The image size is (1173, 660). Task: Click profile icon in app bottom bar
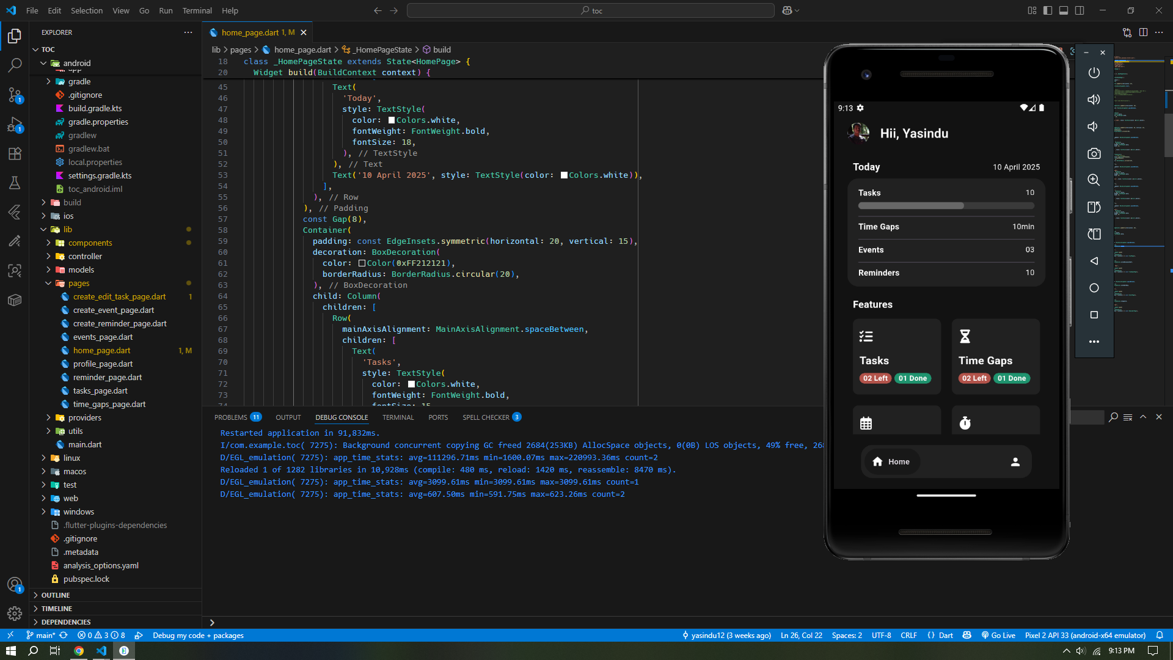click(1015, 462)
